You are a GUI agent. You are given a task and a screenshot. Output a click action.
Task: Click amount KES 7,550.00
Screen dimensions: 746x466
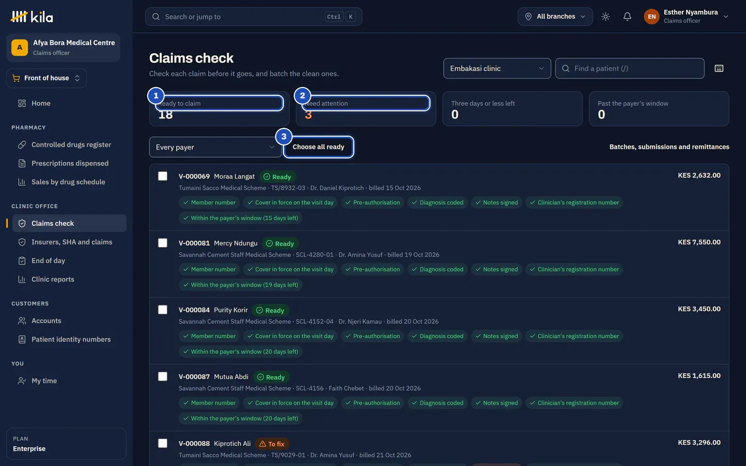[699, 242]
